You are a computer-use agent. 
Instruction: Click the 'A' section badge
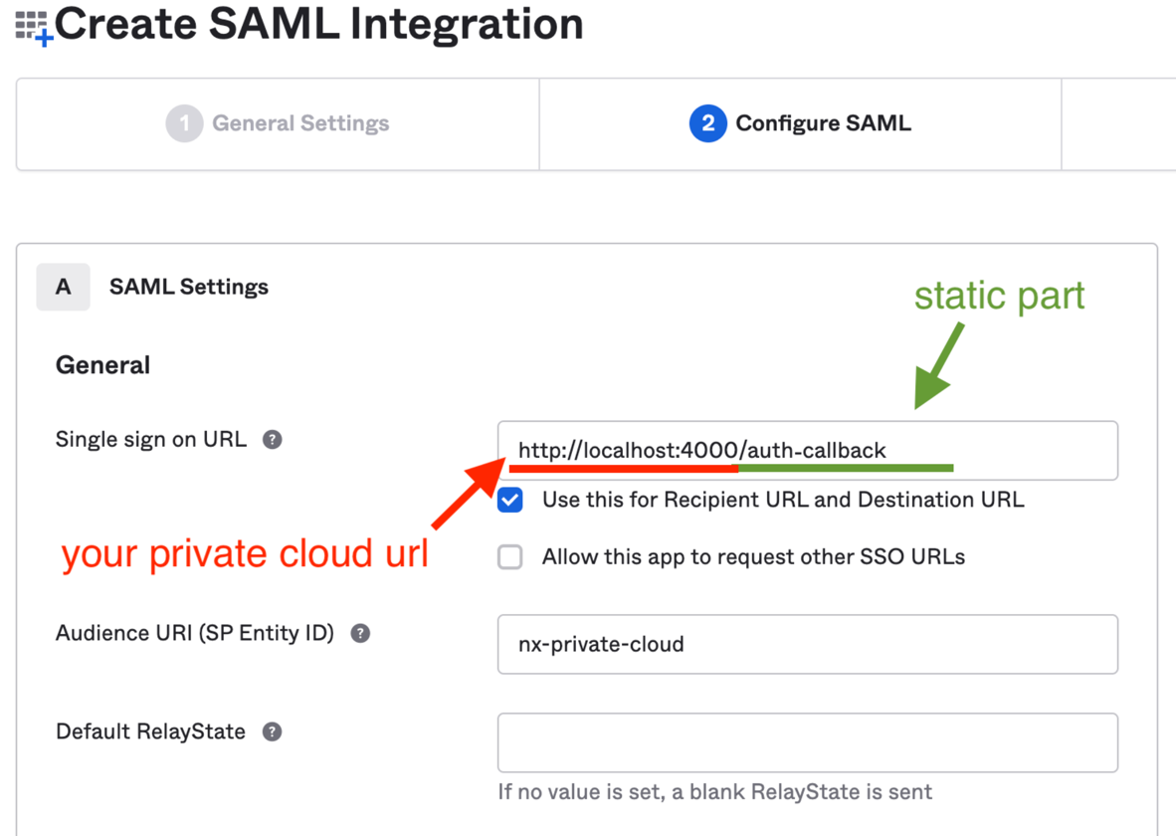pyautogui.click(x=63, y=287)
